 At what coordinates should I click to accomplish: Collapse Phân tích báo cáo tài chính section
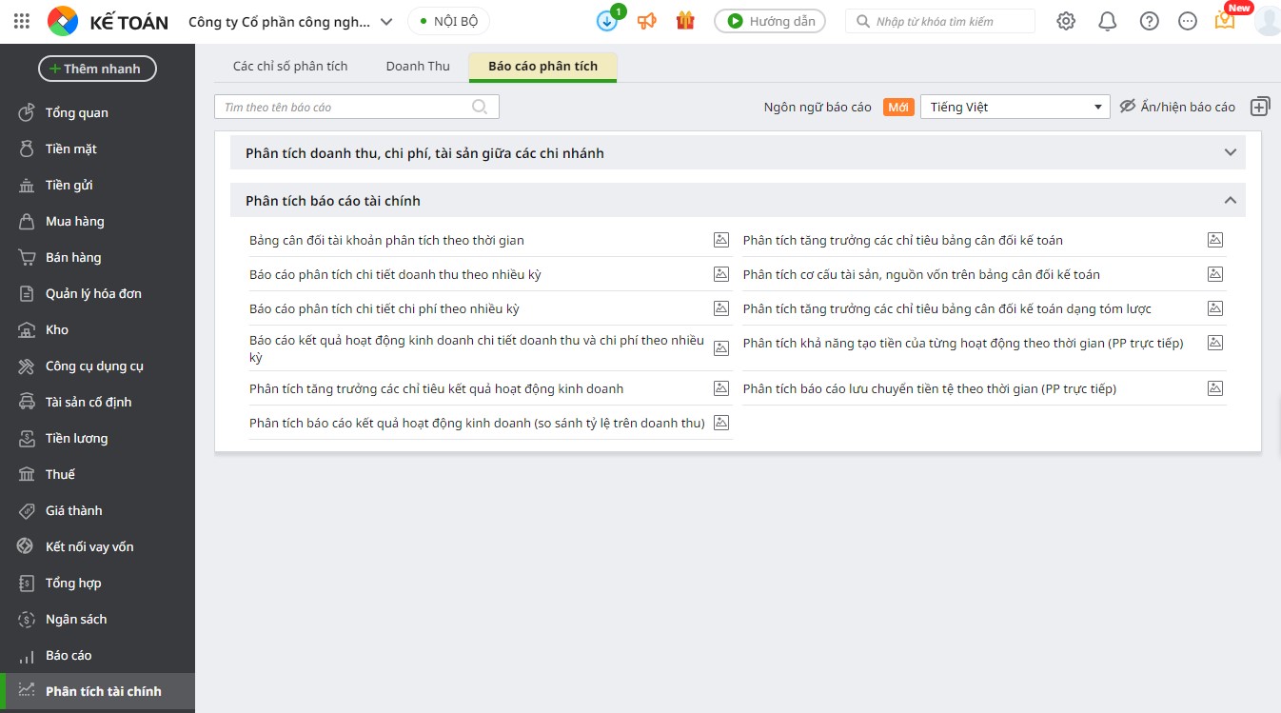738,200
